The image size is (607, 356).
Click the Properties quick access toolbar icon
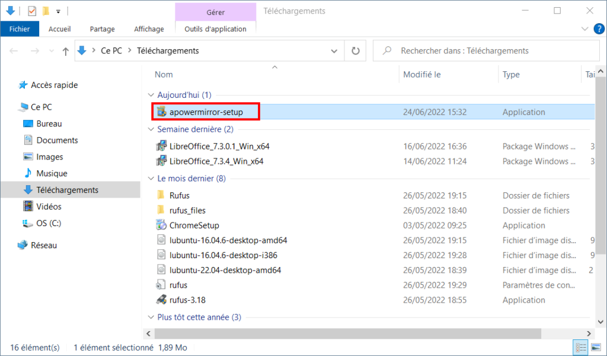point(32,11)
